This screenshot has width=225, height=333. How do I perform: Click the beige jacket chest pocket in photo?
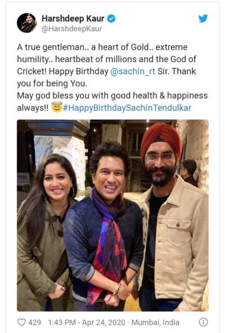click(x=178, y=233)
